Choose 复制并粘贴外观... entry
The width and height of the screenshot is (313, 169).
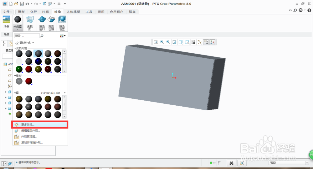pos(40,143)
